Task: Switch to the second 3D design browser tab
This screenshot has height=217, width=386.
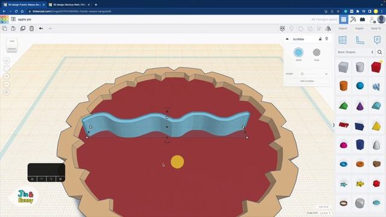Action: pos(69,4)
